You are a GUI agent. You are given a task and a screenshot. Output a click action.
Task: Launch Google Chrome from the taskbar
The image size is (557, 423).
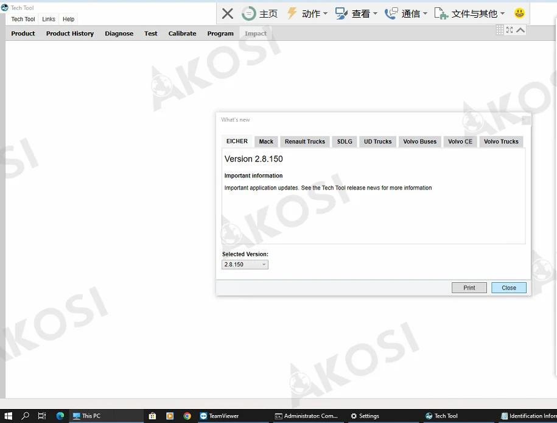click(187, 416)
